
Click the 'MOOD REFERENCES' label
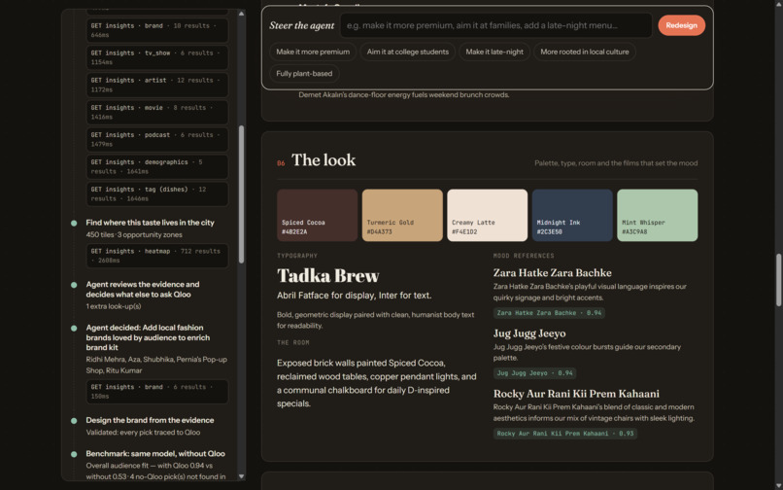coord(524,256)
